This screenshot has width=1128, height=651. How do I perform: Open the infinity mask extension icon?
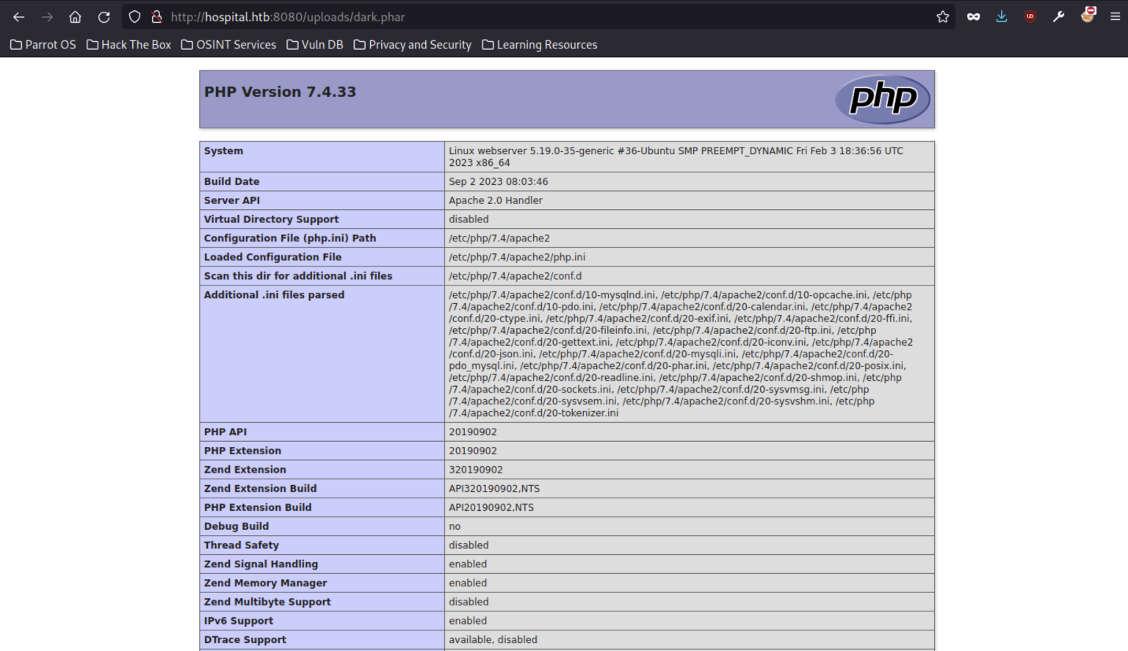tap(974, 17)
